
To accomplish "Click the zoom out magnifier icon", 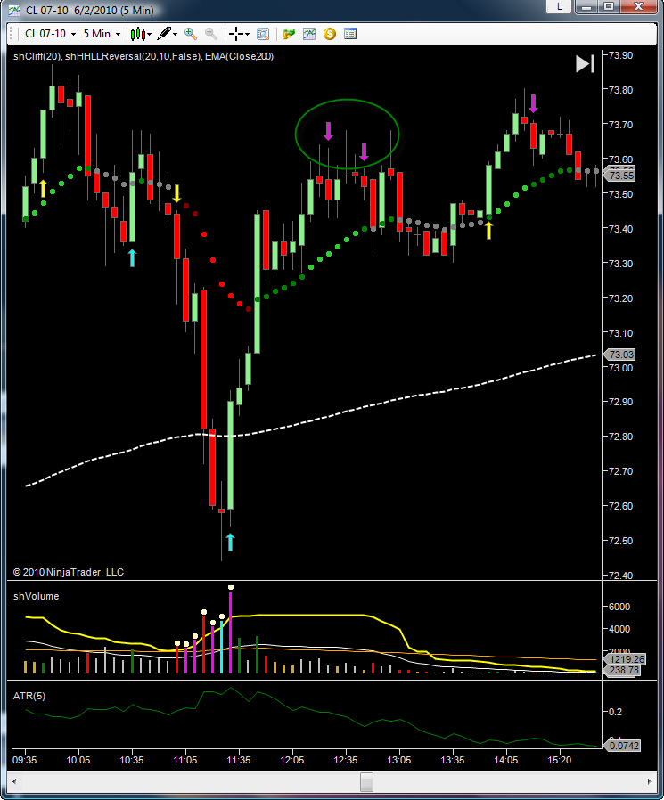I will click(x=210, y=34).
